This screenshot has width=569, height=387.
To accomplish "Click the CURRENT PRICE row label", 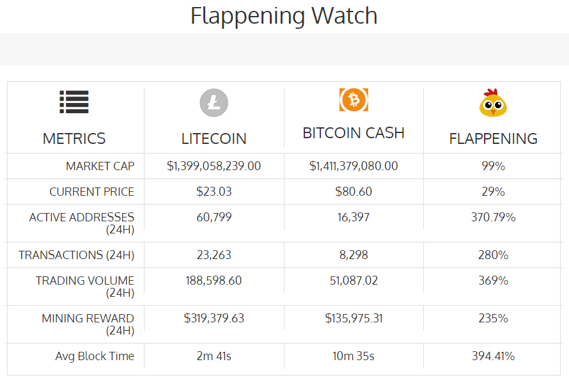I will pos(92,192).
